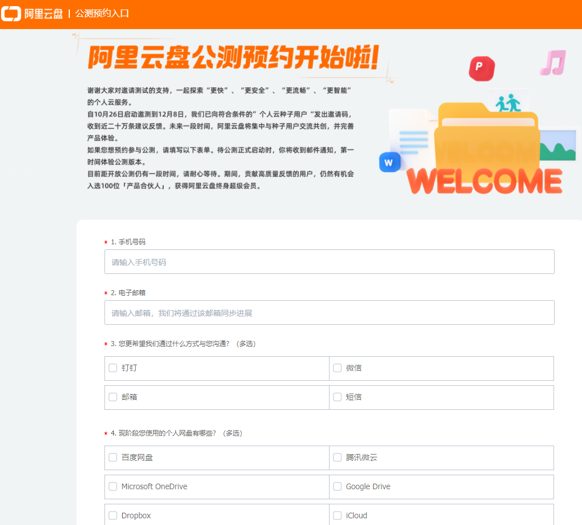Check the 百度网盘 option
Screen dimensions: 582x525
(x=112, y=457)
